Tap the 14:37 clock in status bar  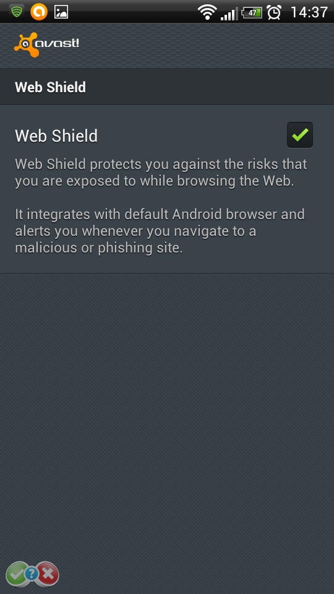coord(309,12)
